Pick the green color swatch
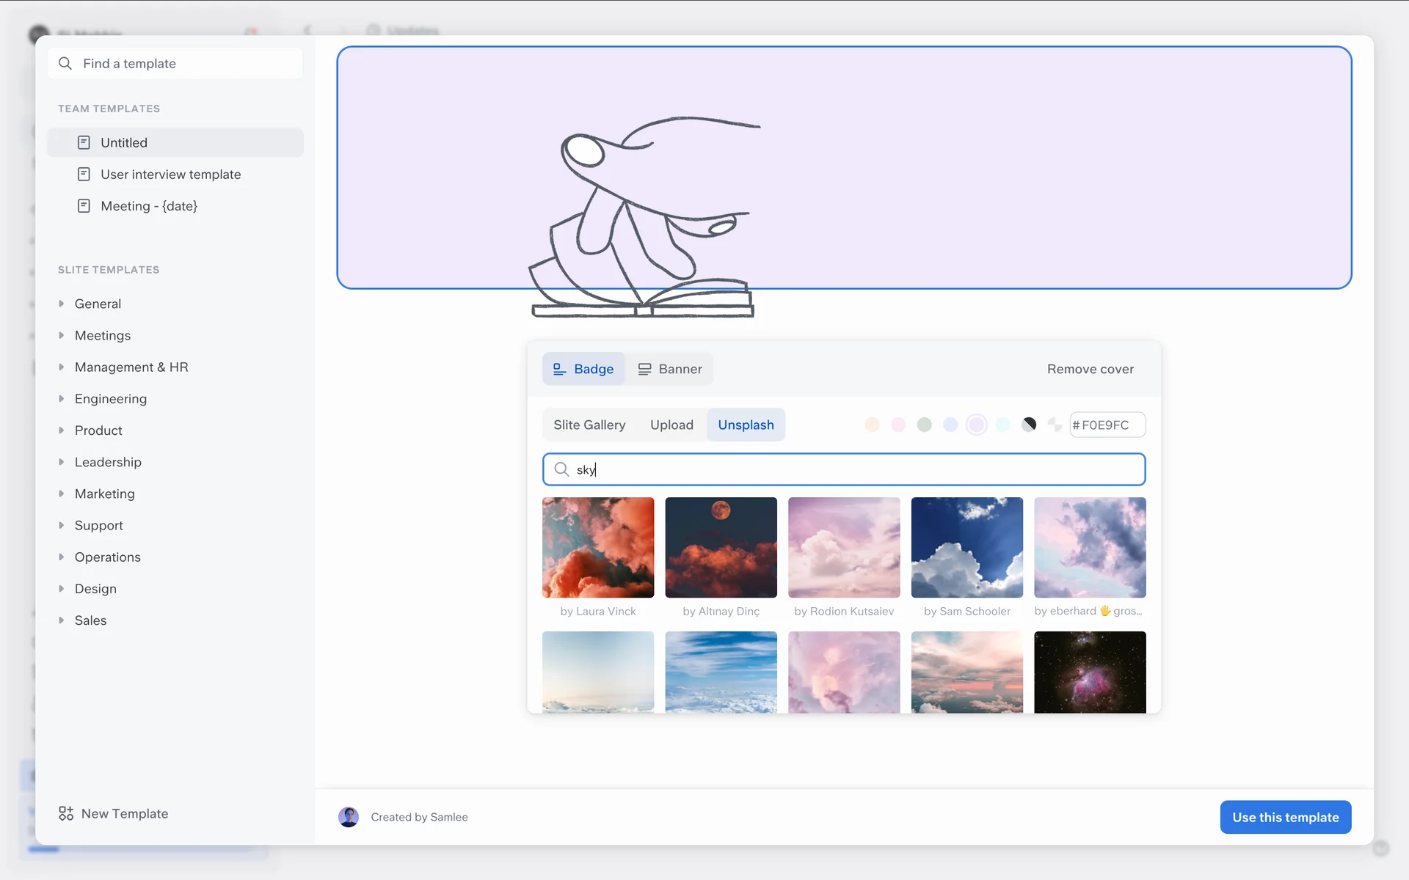 (924, 425)
